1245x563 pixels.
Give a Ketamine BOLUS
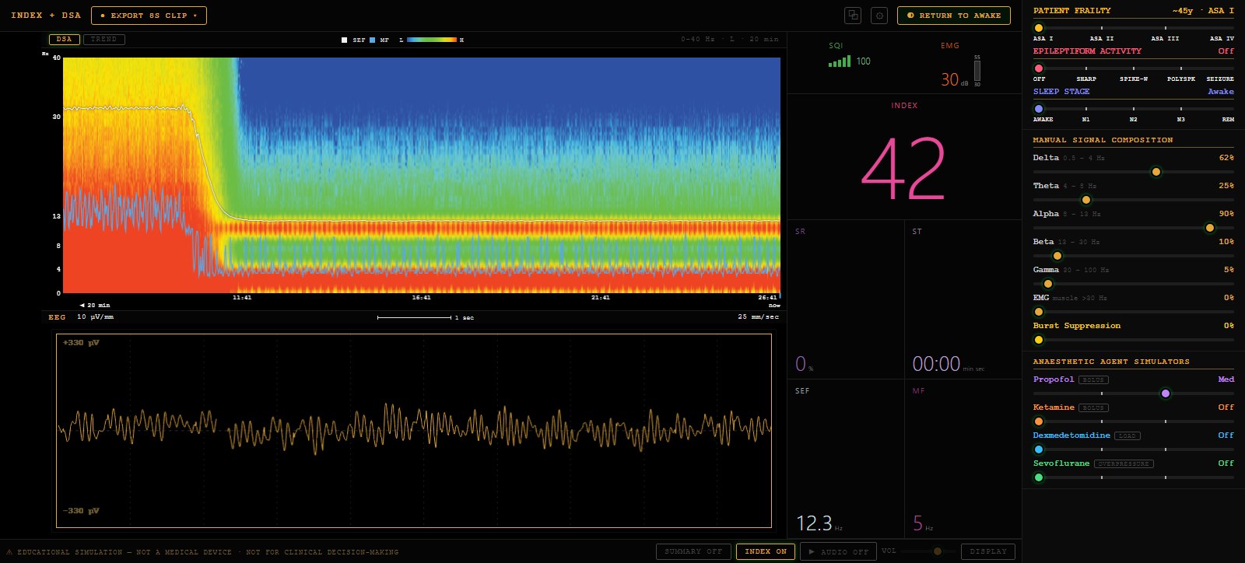pos(1093,407)
